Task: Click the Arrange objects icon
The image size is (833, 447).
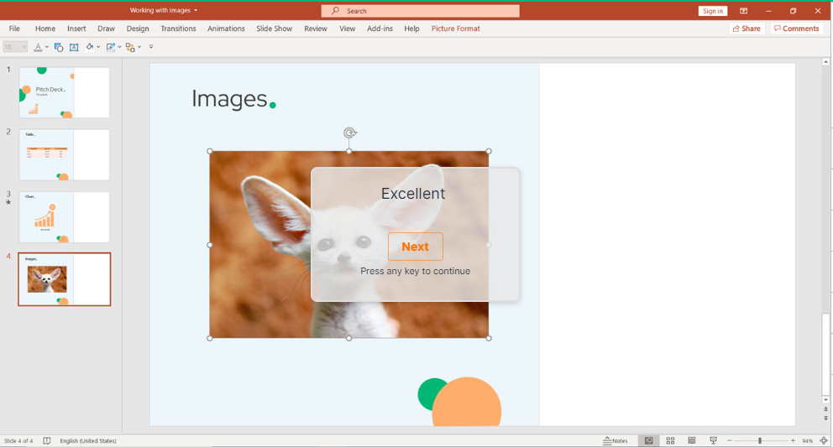Action: (x=130, y=47)
